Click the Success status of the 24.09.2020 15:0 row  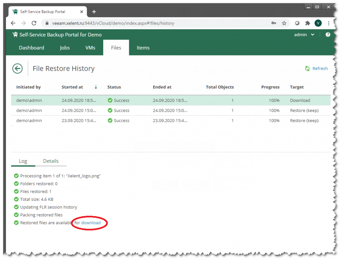[x=119, y=111]
